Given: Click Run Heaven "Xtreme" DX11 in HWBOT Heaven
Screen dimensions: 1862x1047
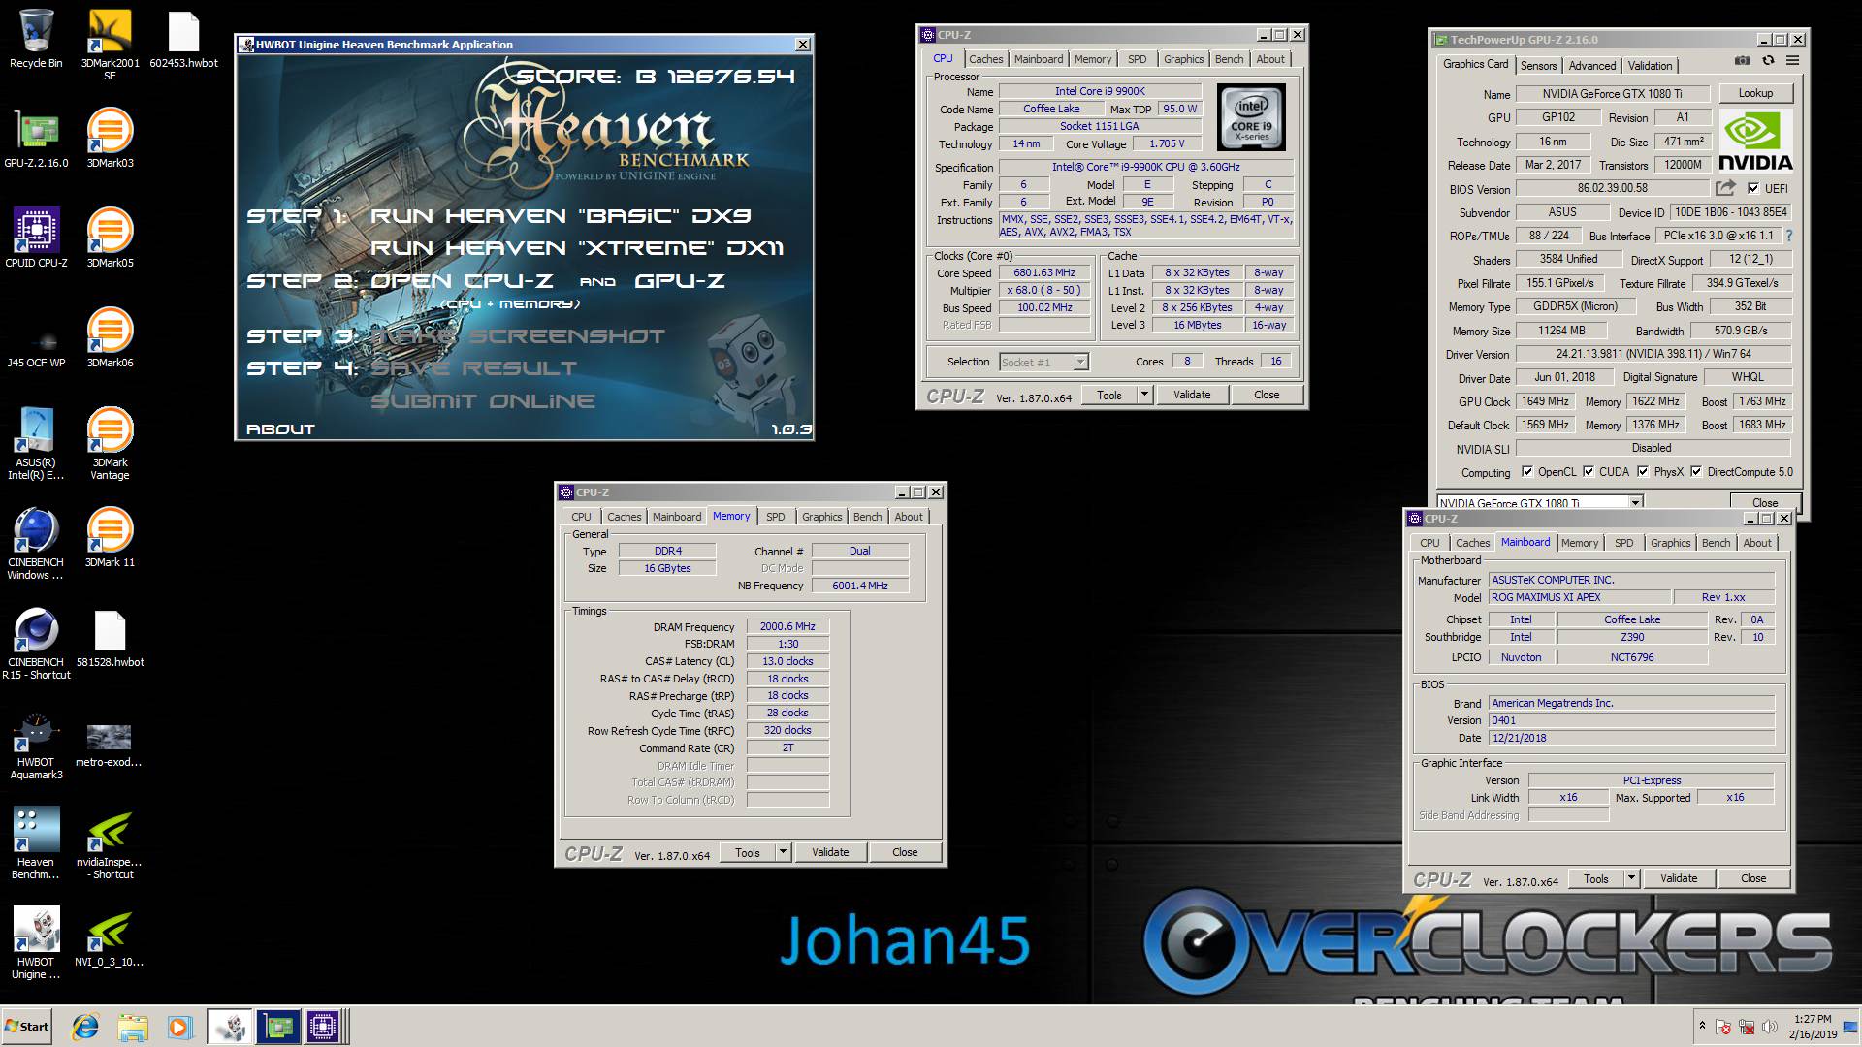Looking at the screenshot, I should 577,248.
